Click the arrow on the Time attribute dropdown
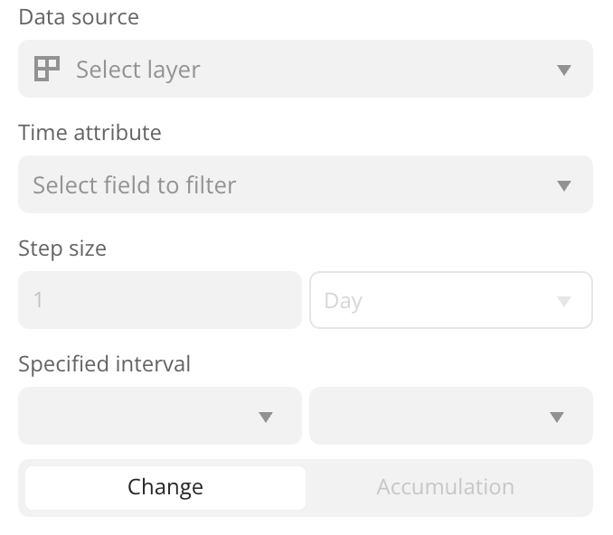The width and height of the screenshot is (613, 535). click(x=563, y=185)
